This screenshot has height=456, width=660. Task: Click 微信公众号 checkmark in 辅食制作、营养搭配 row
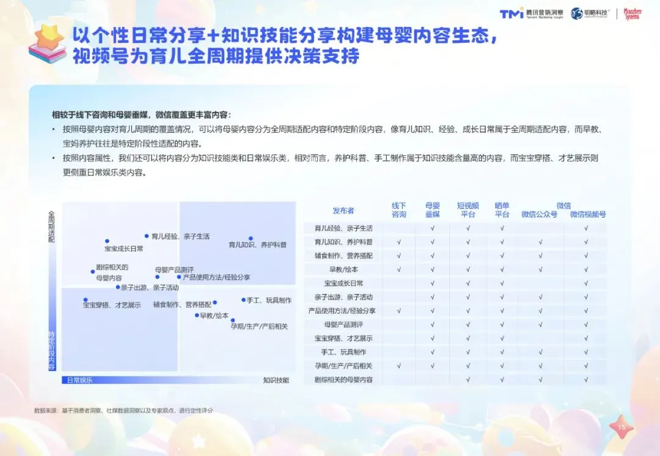540,256
